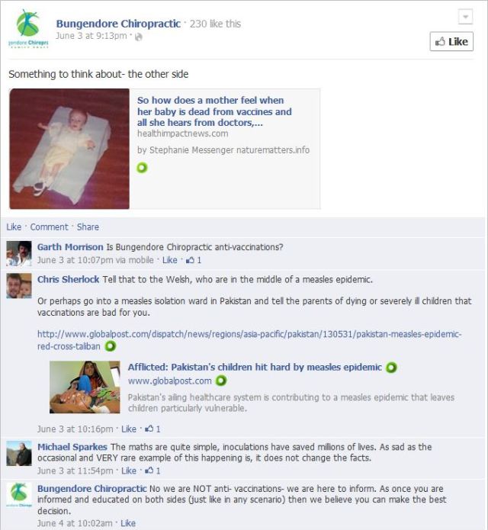Open the post options dropdown arrow

(x=465, y=17)
